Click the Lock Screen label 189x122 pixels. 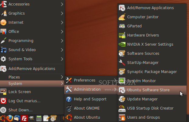(x=20, y=92)
